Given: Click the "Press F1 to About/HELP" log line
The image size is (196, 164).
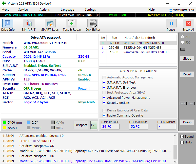Looking at the screenshot, I should tap(36, 141).
